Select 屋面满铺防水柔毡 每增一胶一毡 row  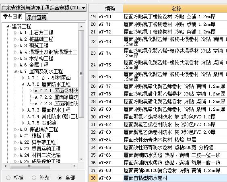tap(175, 163)
